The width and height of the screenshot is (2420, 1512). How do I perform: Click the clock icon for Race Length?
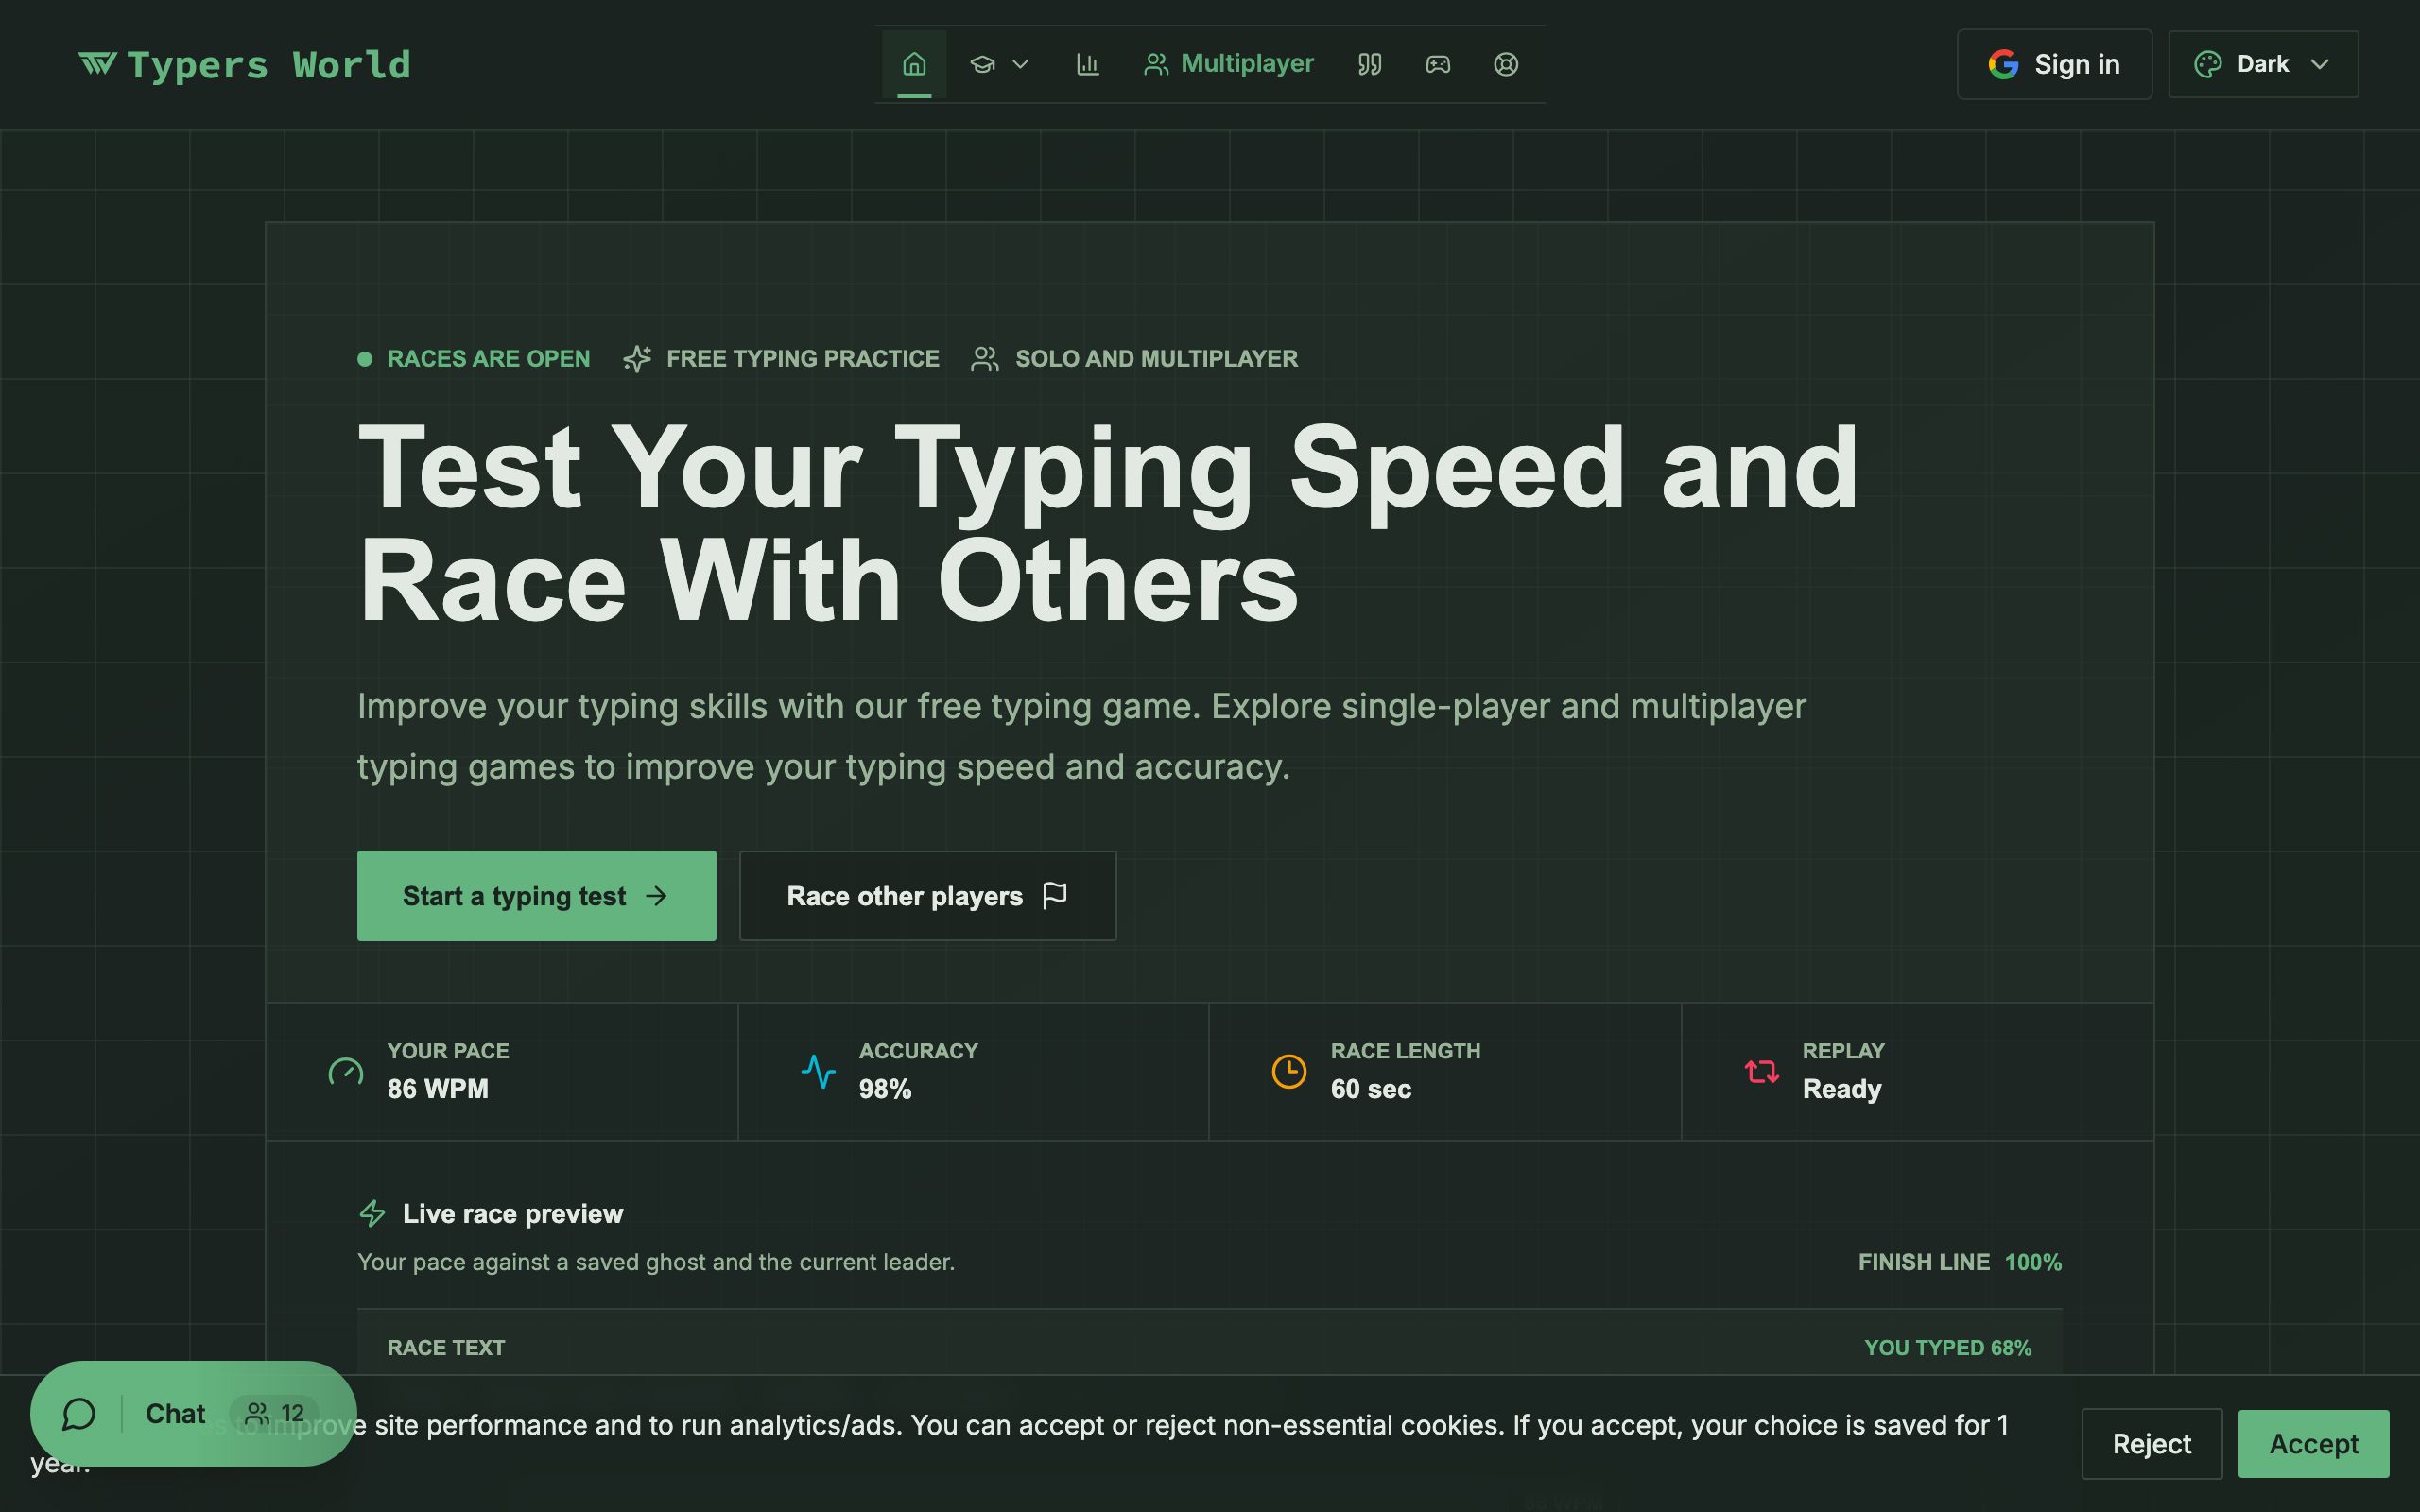[x=1289, y=1072]
